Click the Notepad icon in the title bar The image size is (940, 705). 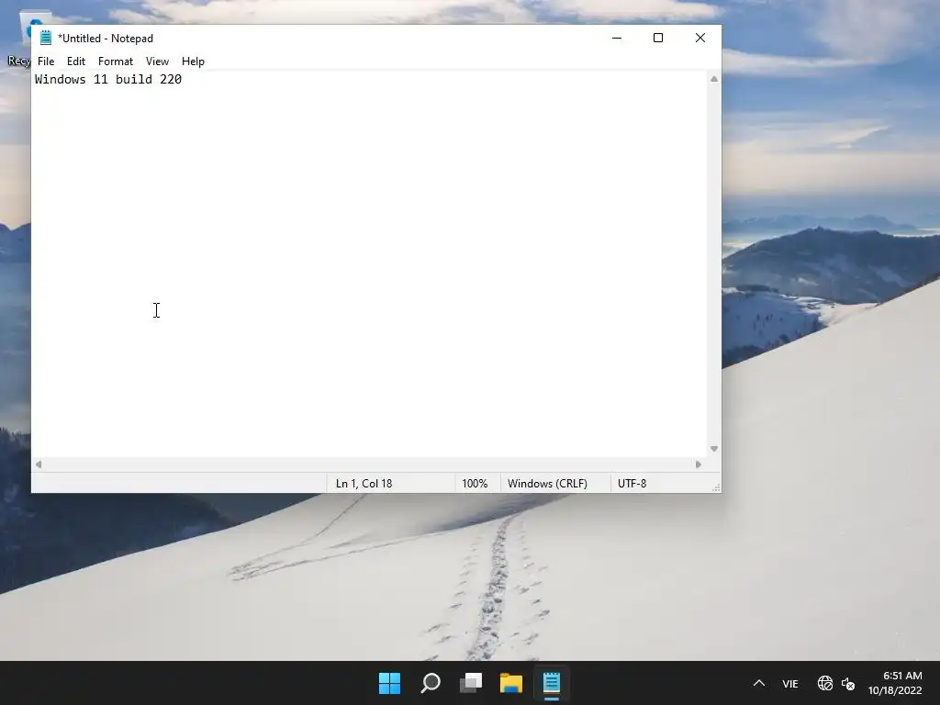pos(46,38)
